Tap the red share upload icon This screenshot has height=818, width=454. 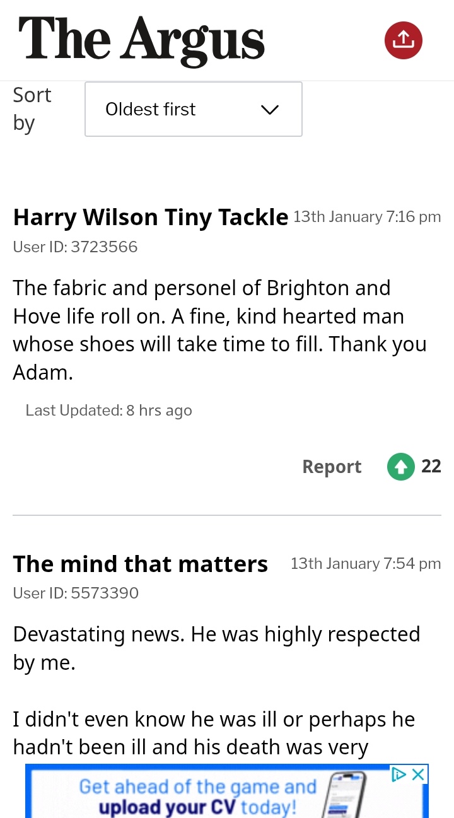[403, 40]
